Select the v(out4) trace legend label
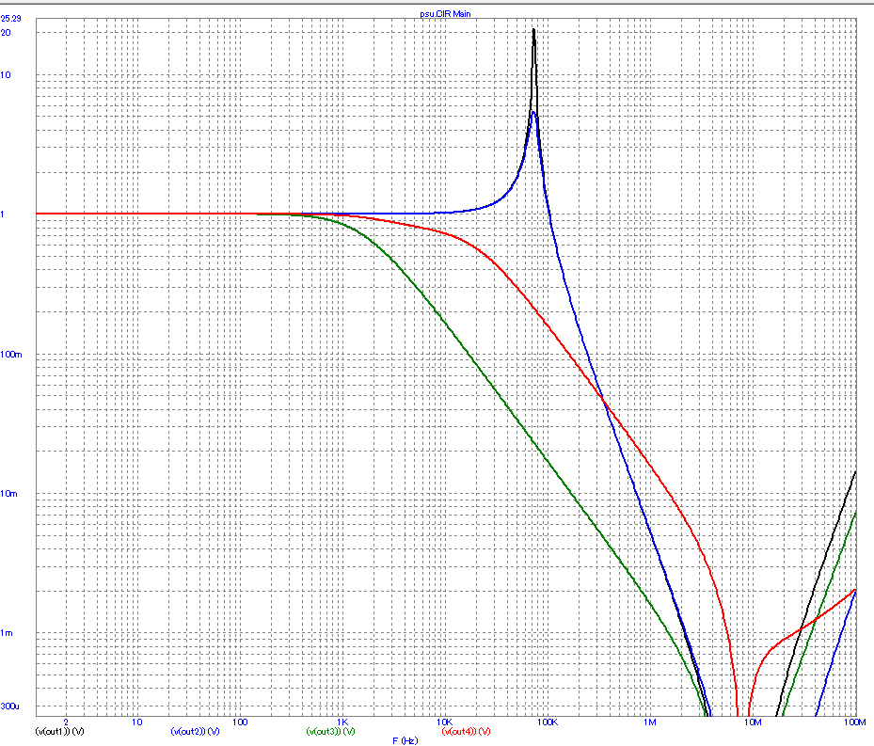The image size is (874, 746). tap(466, 731)
